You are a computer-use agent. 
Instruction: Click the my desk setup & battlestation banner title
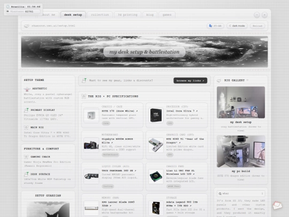point(144,52)
